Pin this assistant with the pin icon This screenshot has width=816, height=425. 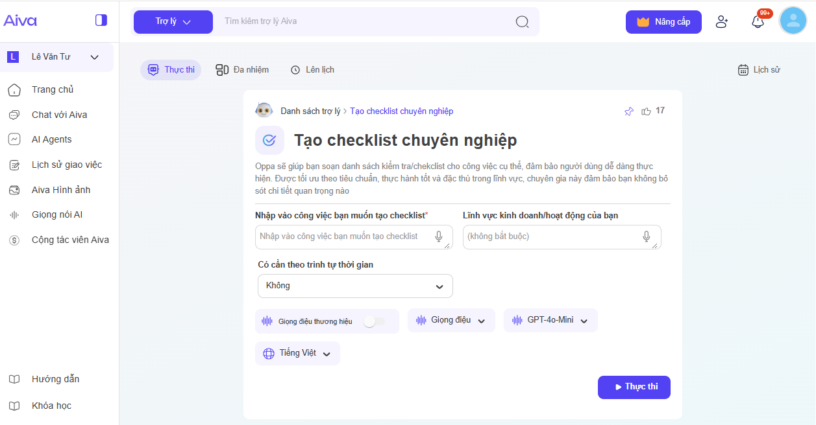tap(628, 111)
